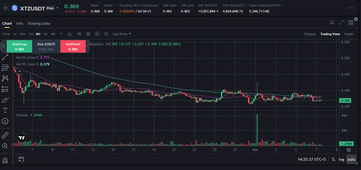
Task: Select the trend line drawing tool
Action: 5,57
